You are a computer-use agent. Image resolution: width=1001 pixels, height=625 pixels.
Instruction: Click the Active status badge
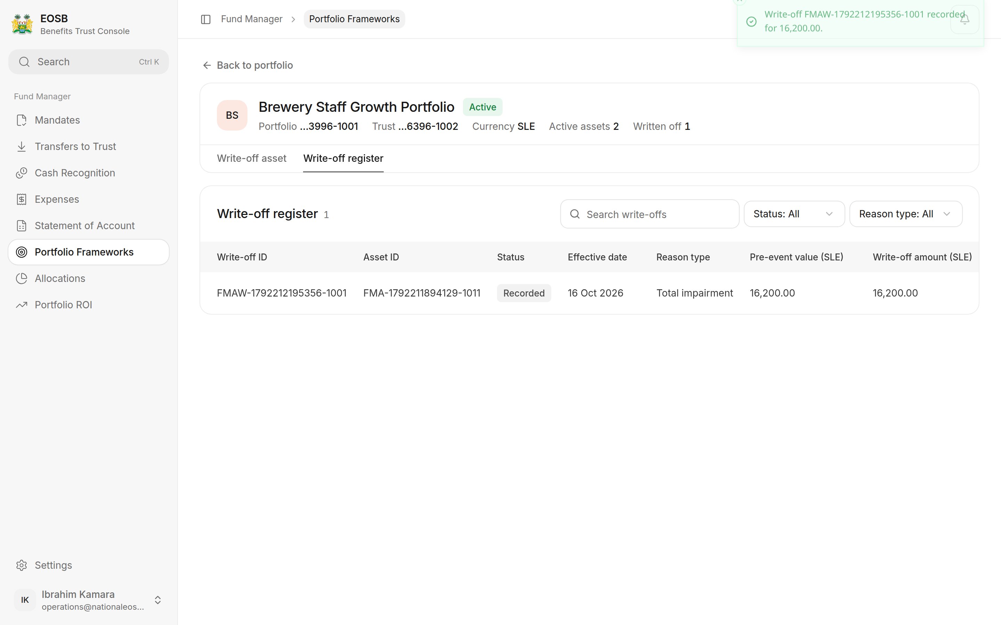pos(482,107)
